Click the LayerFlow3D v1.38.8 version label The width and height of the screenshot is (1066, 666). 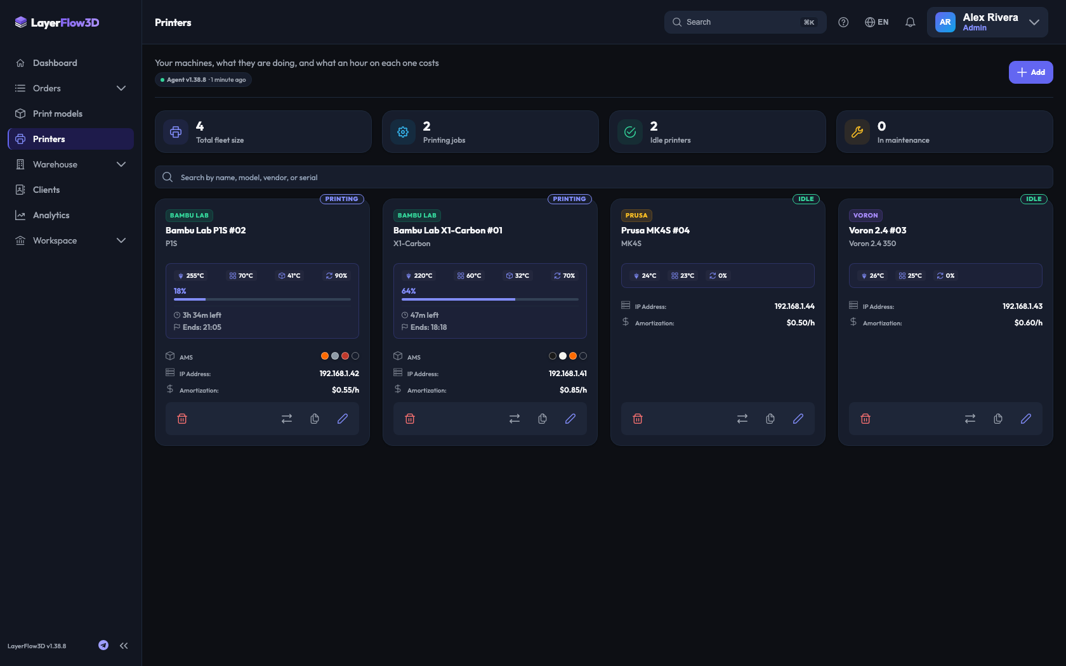pos(37,646)
